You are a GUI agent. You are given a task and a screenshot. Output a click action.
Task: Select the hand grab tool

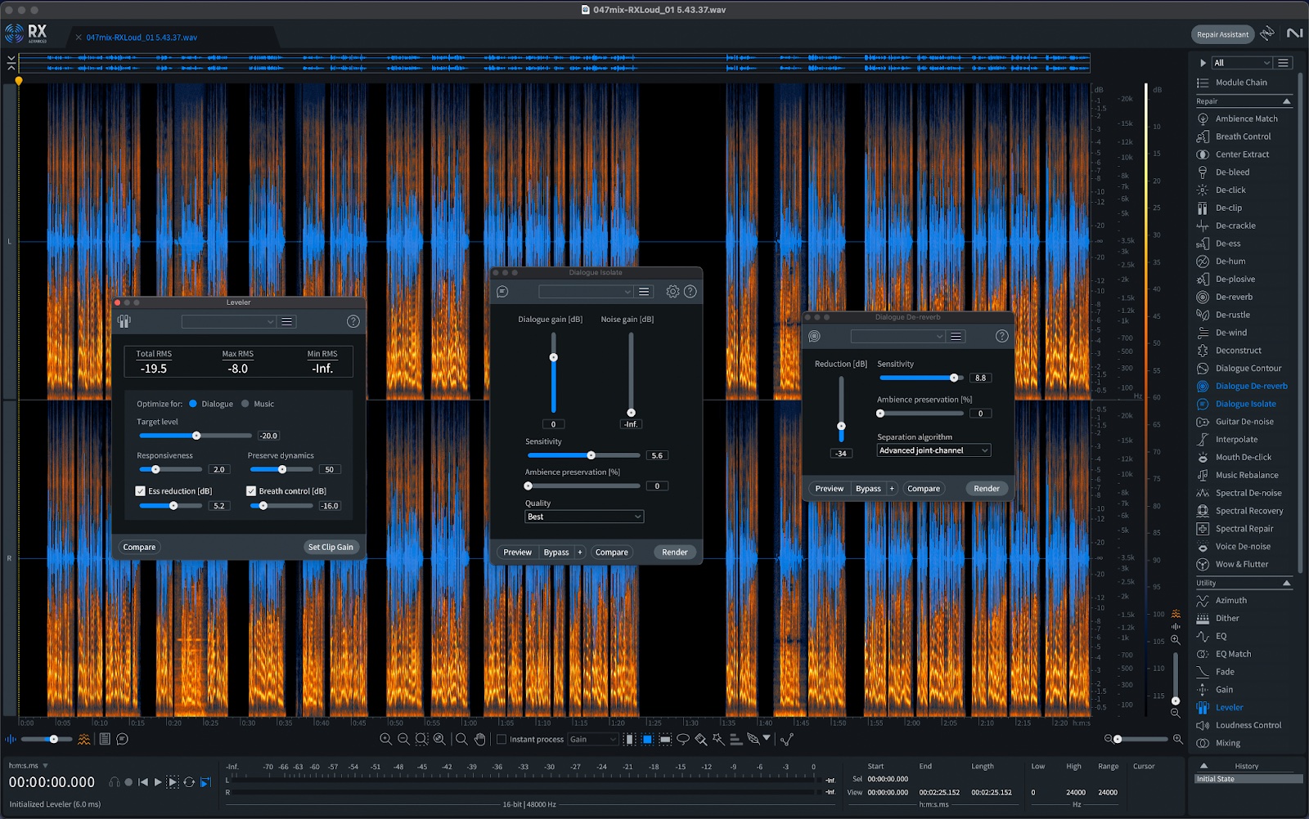tap(479, 739)
